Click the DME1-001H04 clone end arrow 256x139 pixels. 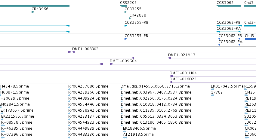[171, 76]
